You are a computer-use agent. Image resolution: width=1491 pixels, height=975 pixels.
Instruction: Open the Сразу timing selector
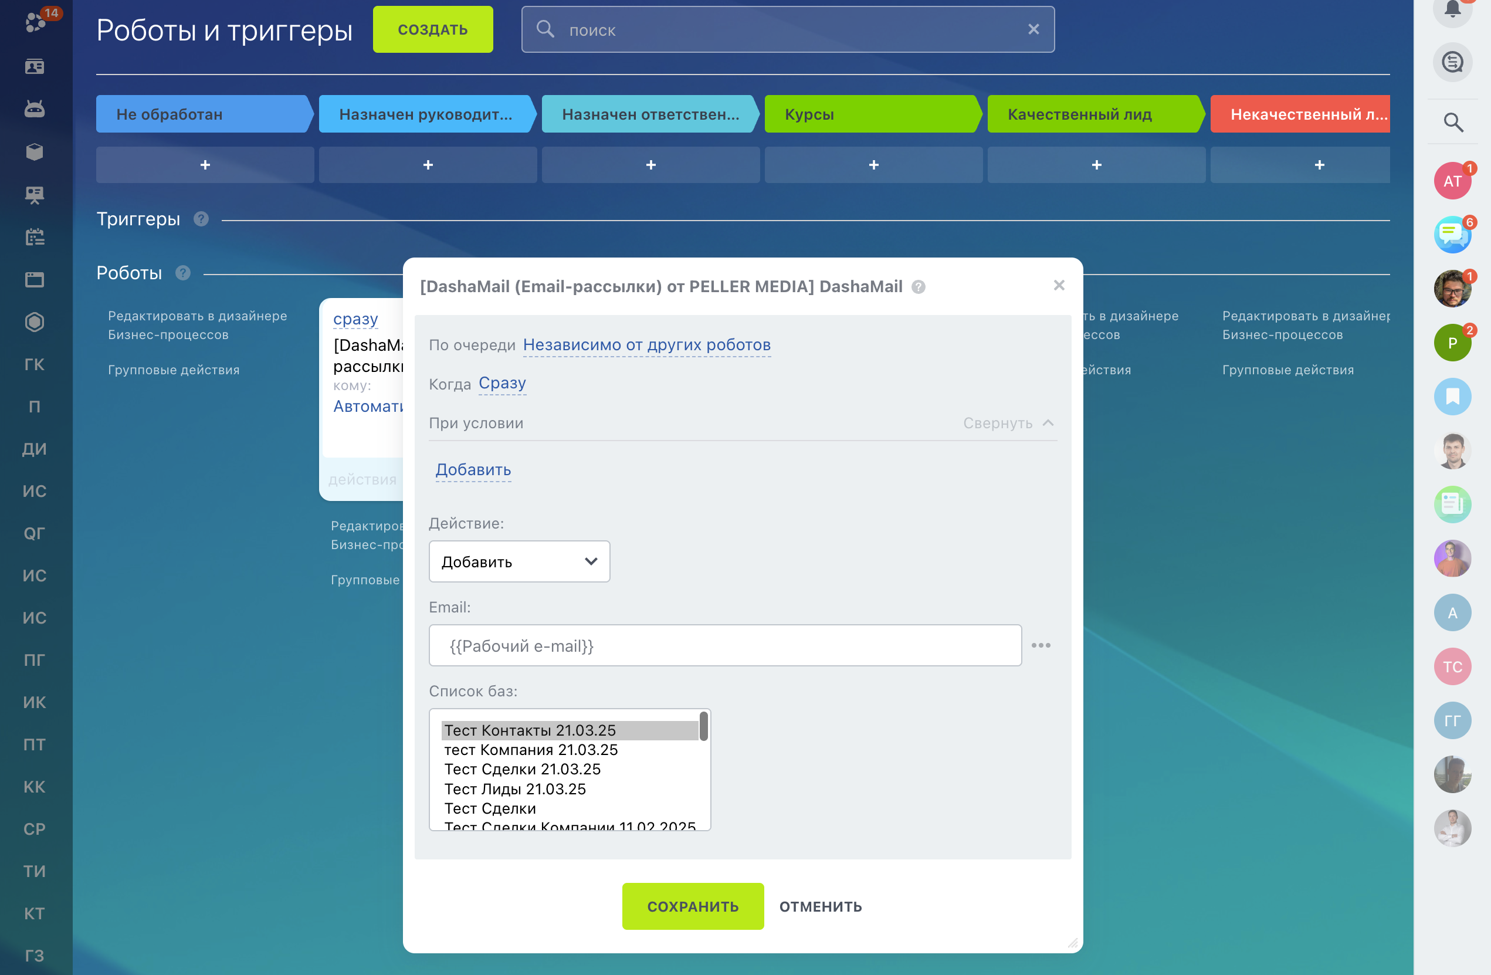(502, 383)
